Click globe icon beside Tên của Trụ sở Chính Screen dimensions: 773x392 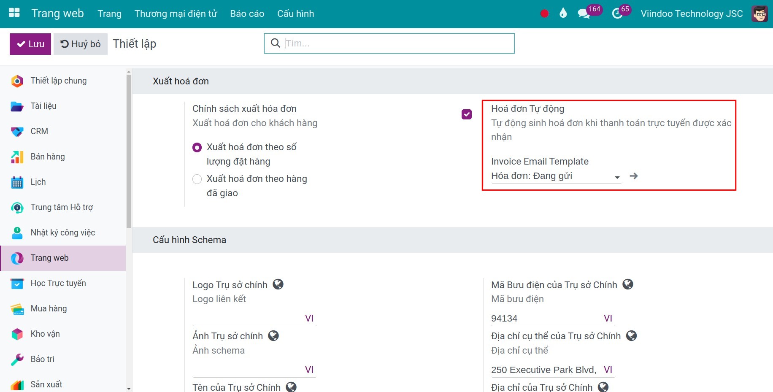coord(291,387)
